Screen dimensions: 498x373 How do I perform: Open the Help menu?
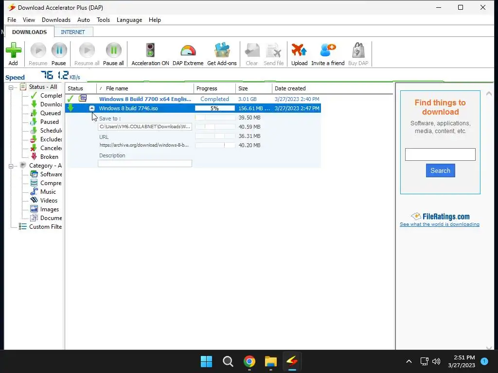pos(155,19)
